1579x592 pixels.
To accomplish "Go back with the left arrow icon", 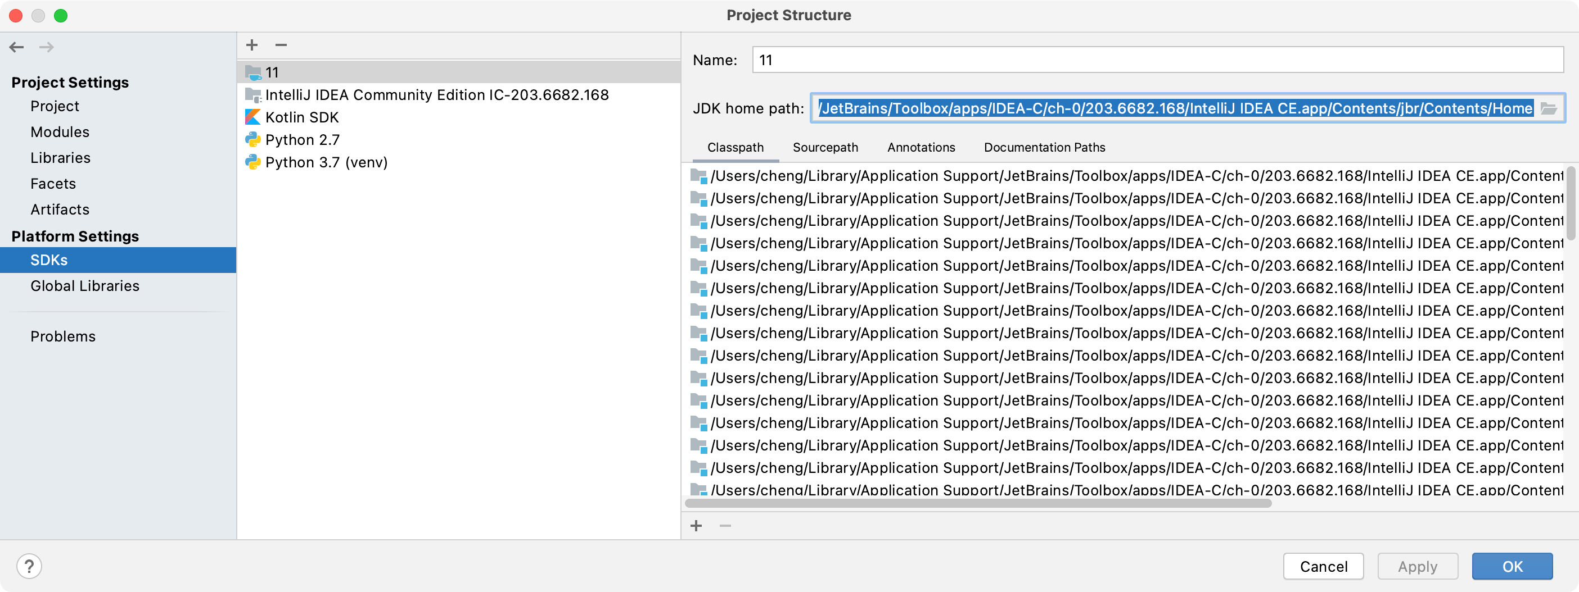I will point(16,47).
